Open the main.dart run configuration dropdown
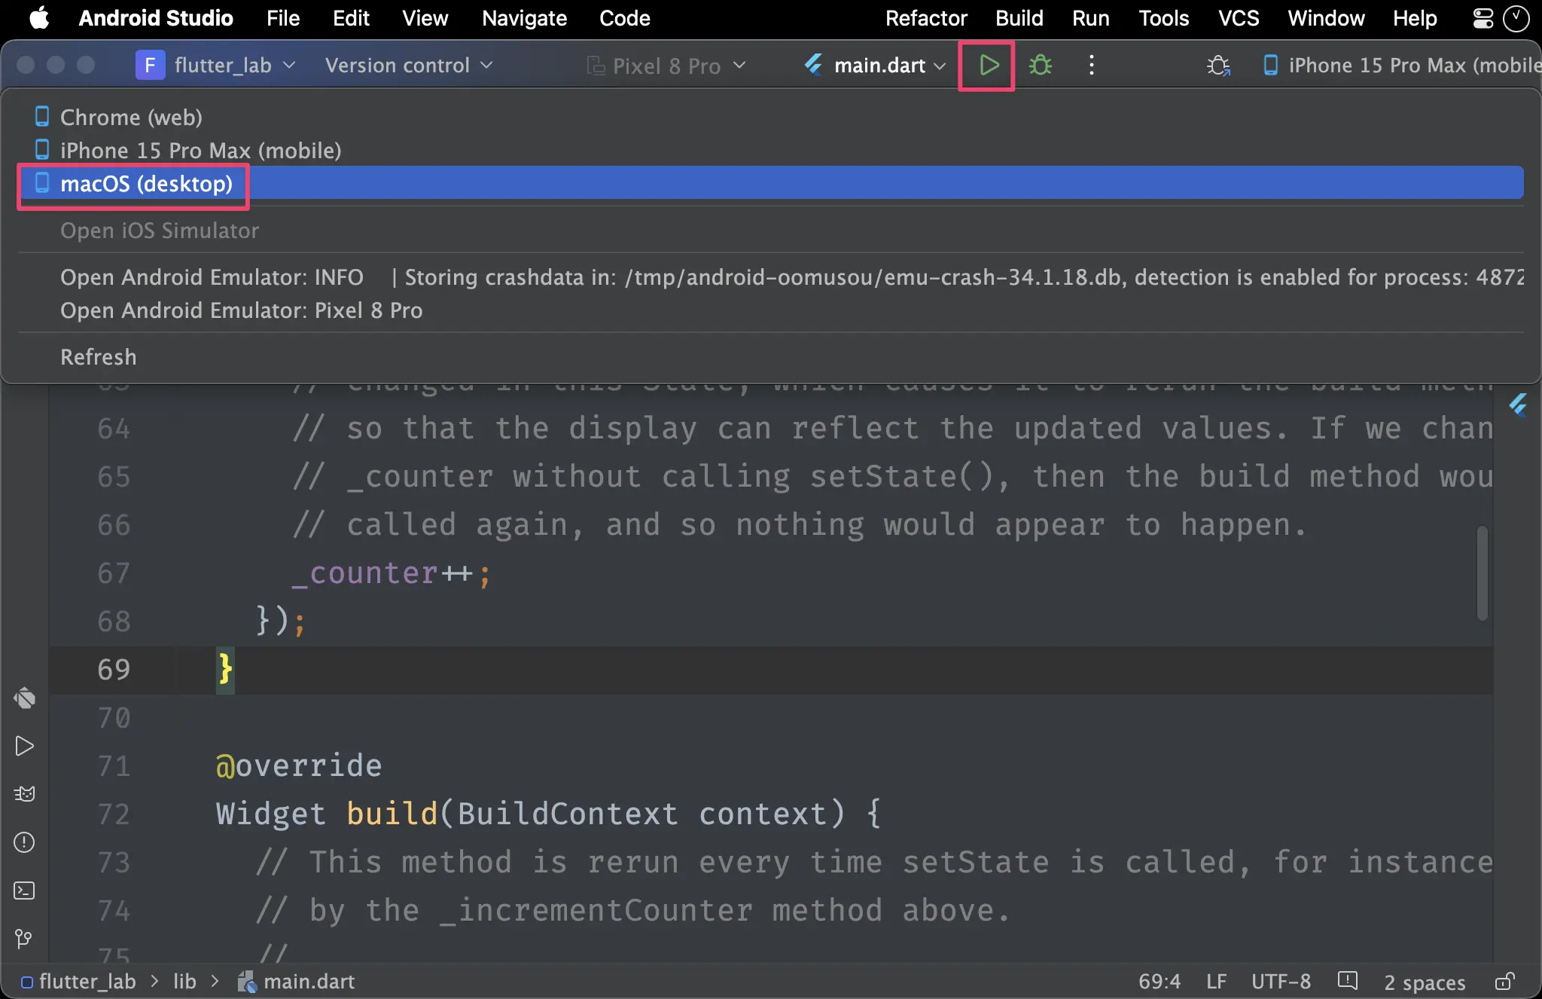Image resolution: width=1542 pixels, height=999 pixels. click(x=875, y=66)
